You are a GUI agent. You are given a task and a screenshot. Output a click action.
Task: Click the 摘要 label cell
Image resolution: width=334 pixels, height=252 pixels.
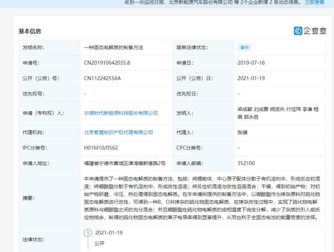pos(49,198)
